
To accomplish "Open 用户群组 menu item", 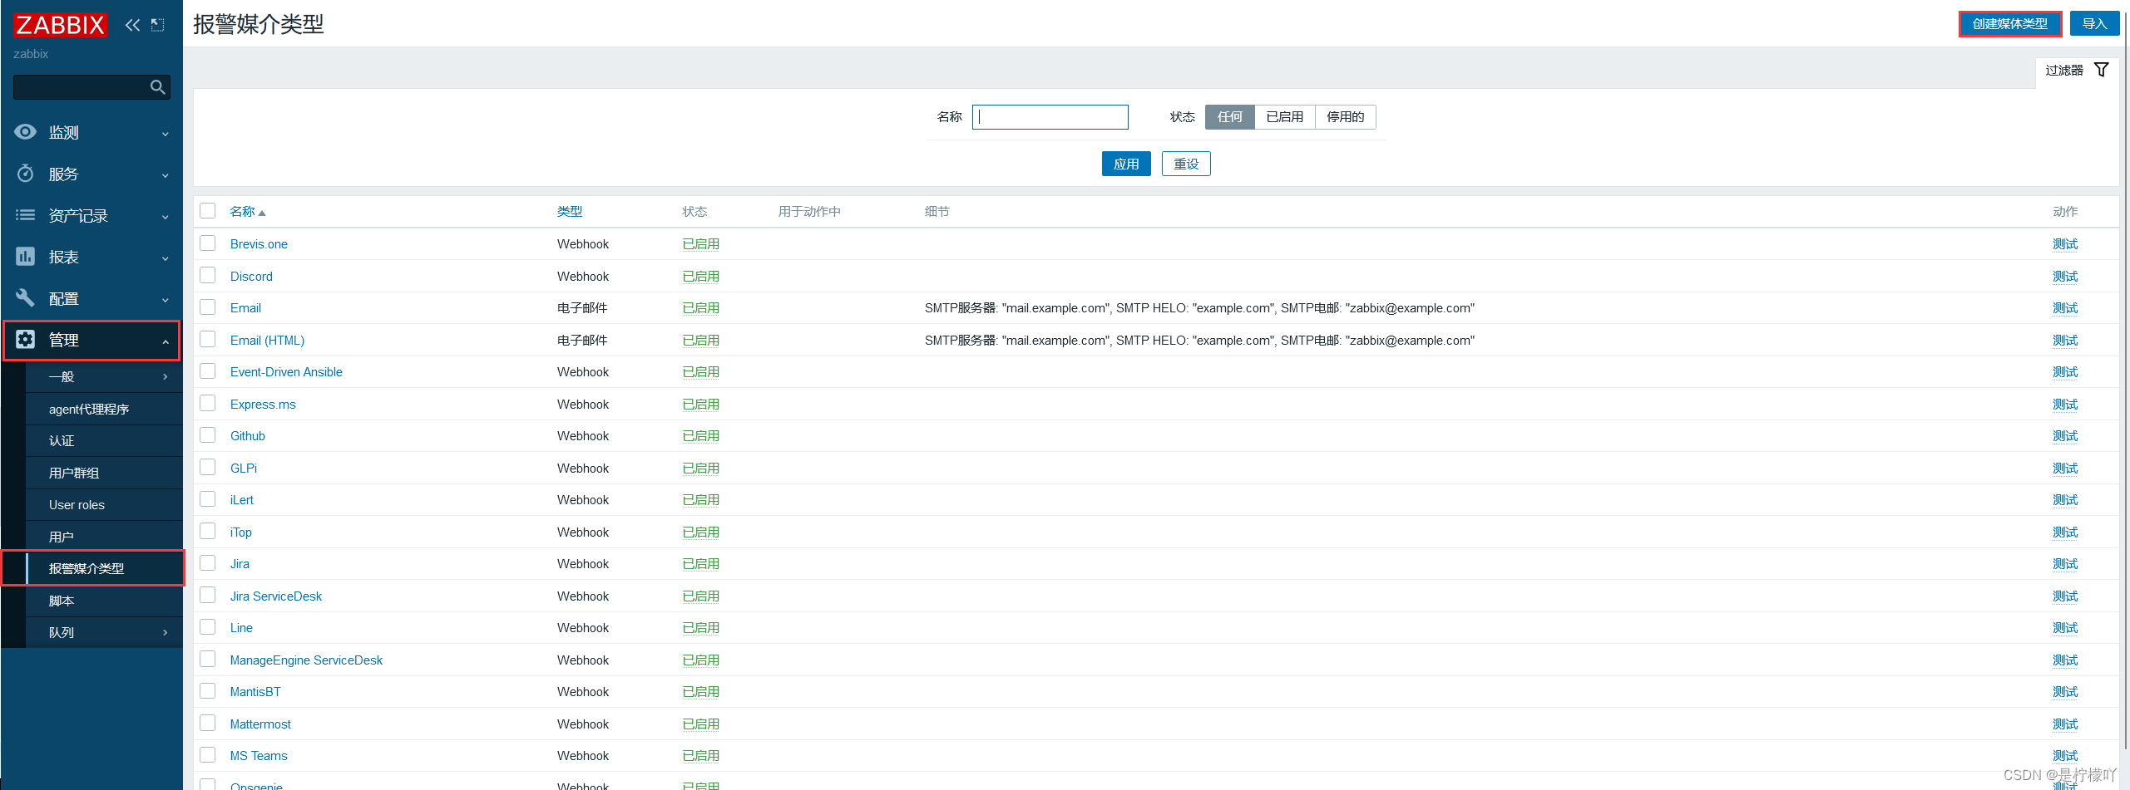I will (105, 473).
